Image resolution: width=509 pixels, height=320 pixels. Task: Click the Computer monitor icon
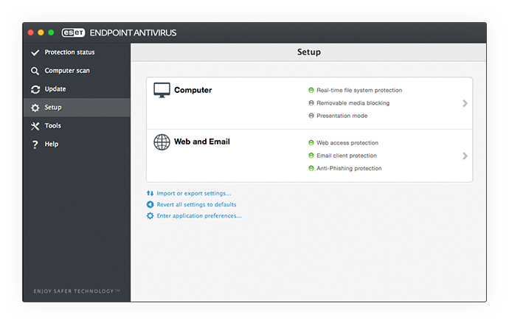click(x=162, y=90)
